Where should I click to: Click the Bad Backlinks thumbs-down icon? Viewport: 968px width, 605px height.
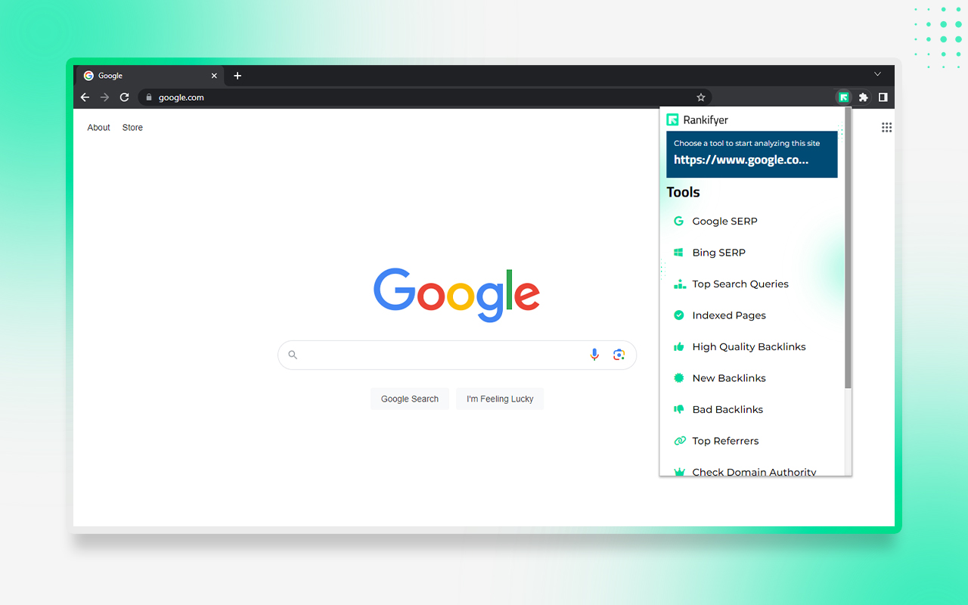[678, 410]
